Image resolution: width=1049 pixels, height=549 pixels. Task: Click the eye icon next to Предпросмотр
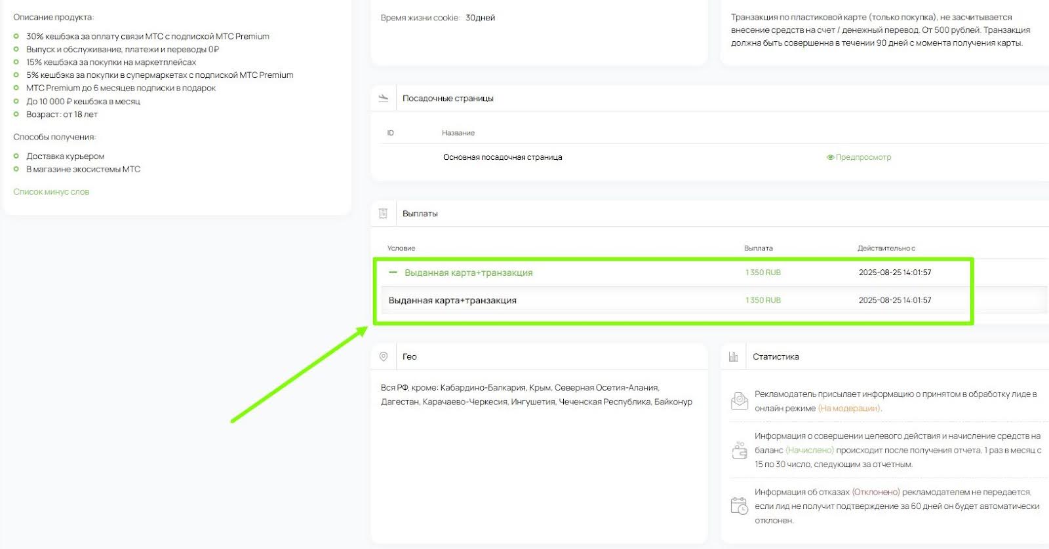tap(830, 157)
